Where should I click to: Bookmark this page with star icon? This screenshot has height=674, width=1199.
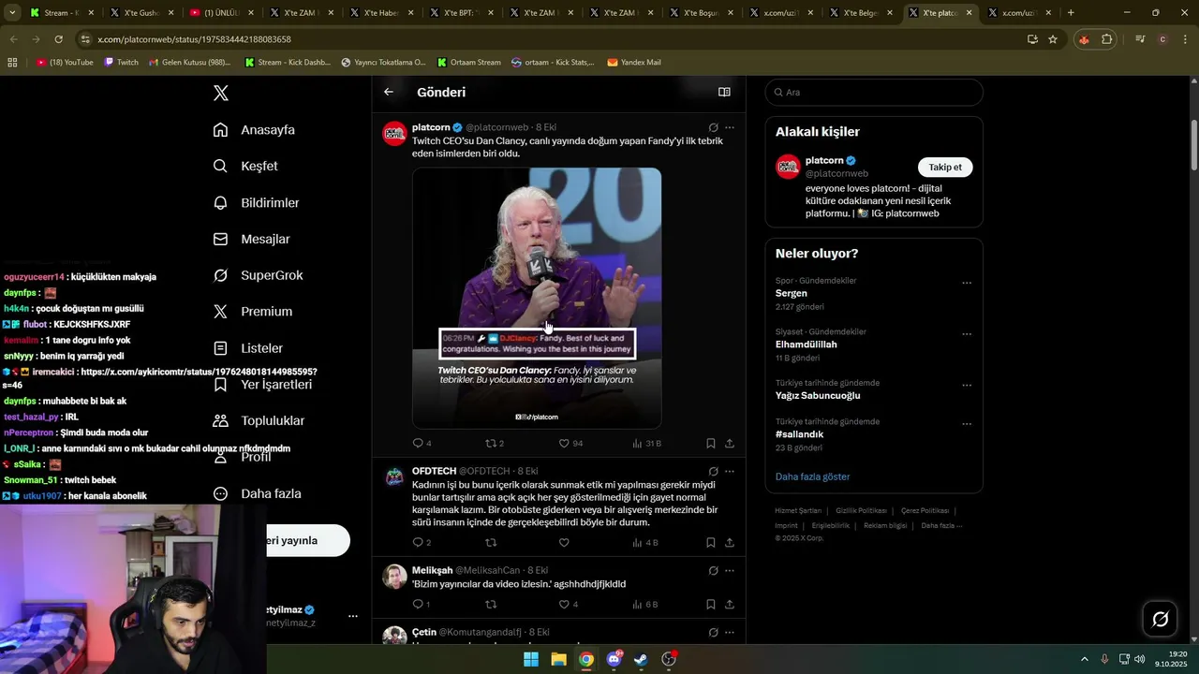pyautogui.click(x=1053, y=39)
